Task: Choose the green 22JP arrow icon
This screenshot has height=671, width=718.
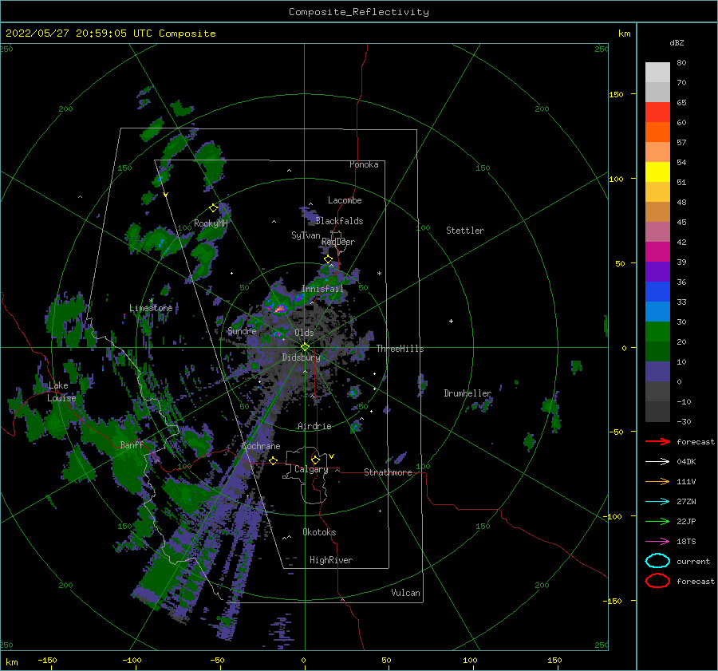Action: click(657, 521)
